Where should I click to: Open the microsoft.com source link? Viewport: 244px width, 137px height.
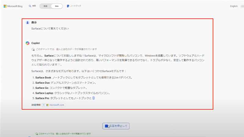click(56, 105)
